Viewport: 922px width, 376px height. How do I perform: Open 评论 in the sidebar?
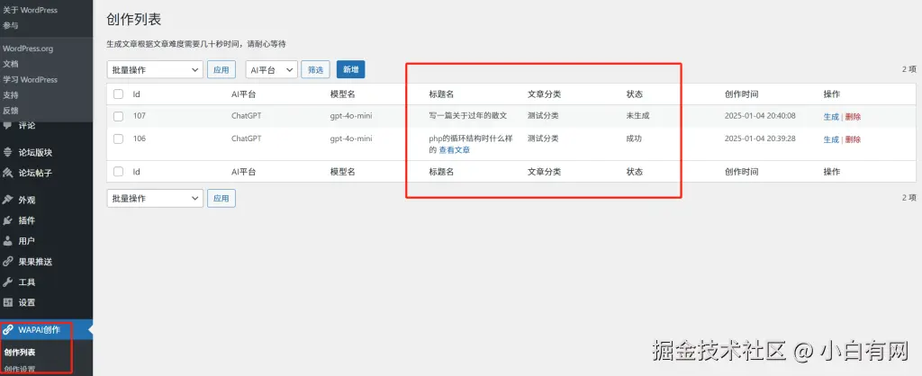[x=26, y=125]
